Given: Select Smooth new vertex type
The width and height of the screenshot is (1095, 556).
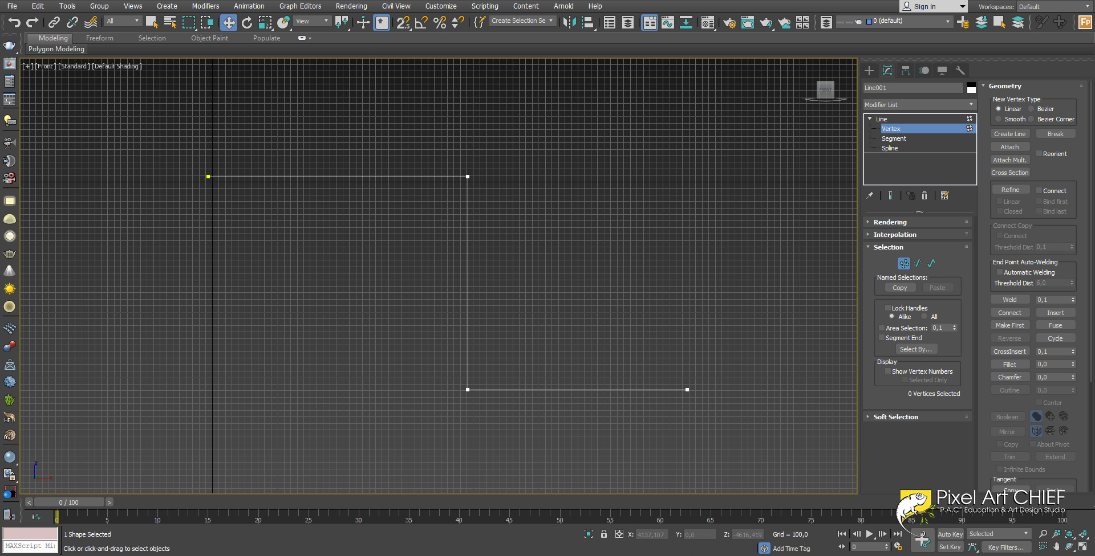Looking at the screenshot, I should tap(998, 119).
